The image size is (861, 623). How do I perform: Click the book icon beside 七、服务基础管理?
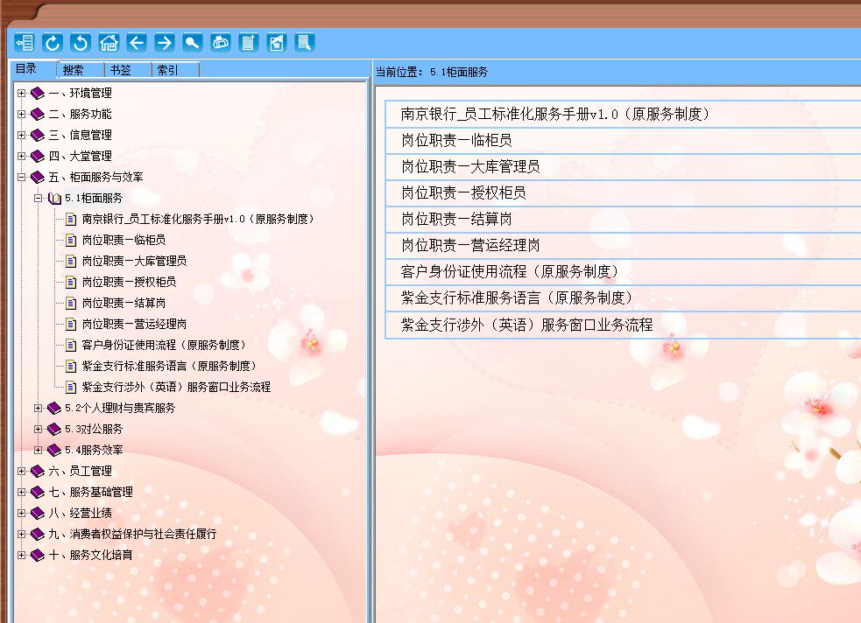point(38,492)
